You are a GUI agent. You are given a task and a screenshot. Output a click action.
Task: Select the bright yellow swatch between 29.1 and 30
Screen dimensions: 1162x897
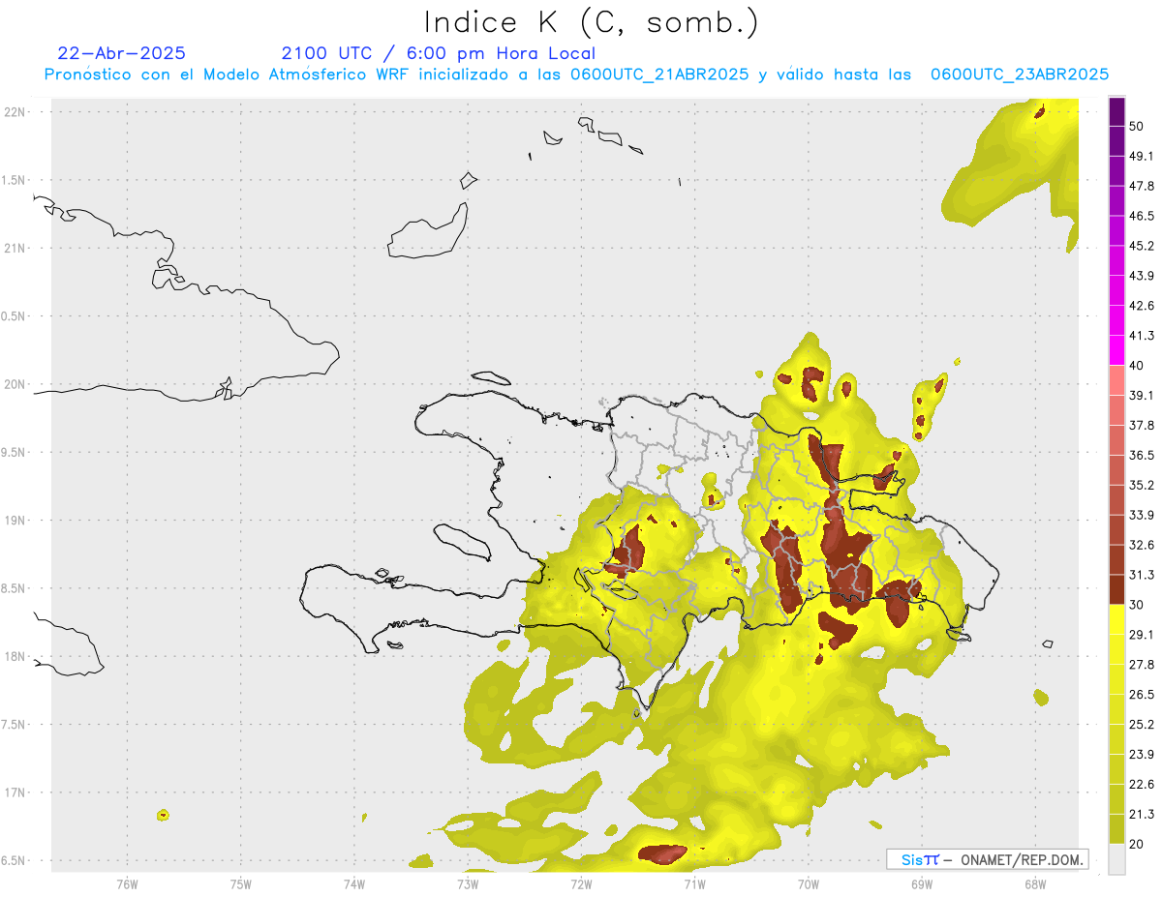point(1117,619)
